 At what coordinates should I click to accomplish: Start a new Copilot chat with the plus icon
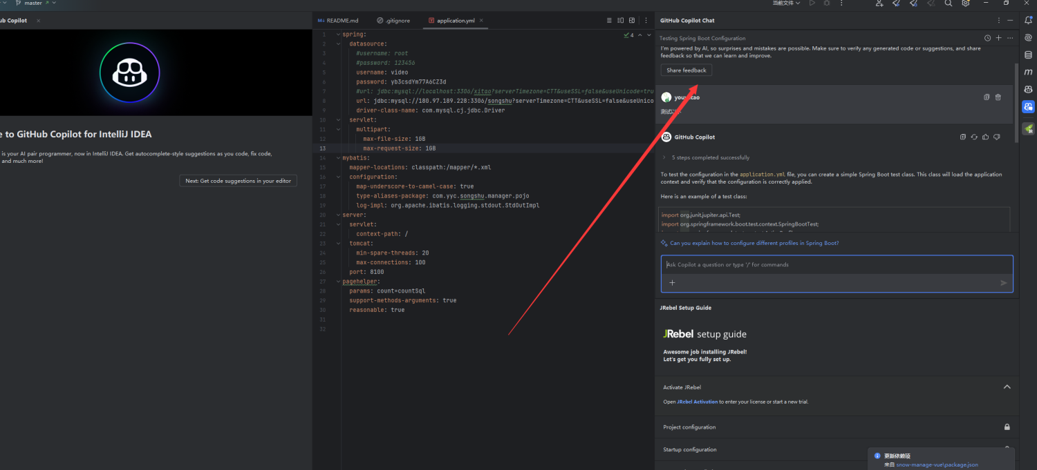coord(998,38)
